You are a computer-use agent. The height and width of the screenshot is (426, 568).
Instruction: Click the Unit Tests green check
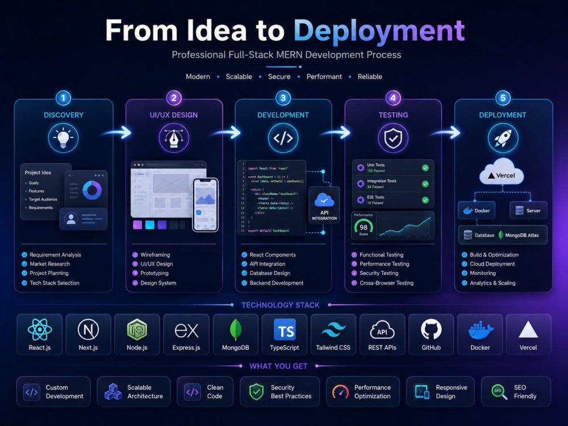pos(425,168)
